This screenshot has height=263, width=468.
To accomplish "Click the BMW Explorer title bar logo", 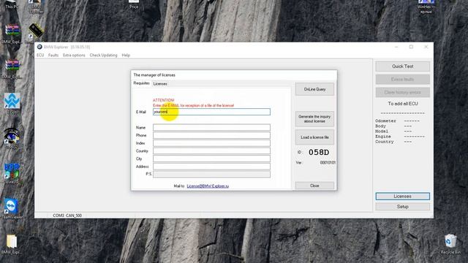I will 39,47.
